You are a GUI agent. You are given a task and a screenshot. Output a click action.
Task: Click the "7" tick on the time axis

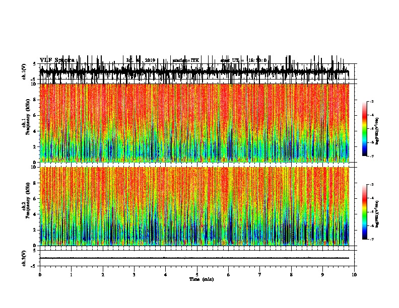[x=260, y=275]
